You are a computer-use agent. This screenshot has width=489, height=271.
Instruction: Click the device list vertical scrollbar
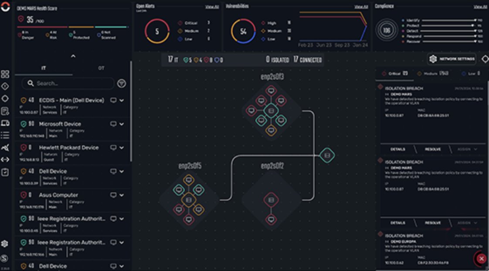click(x=131, y=111)
